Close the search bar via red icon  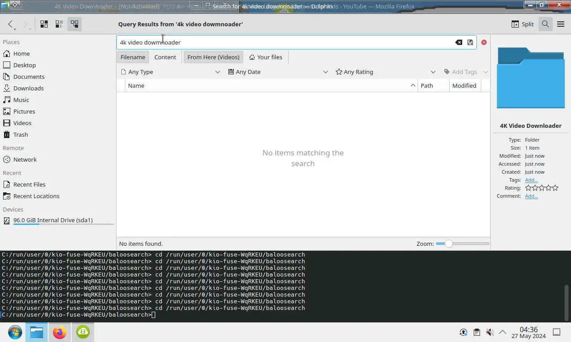(484, 42)
